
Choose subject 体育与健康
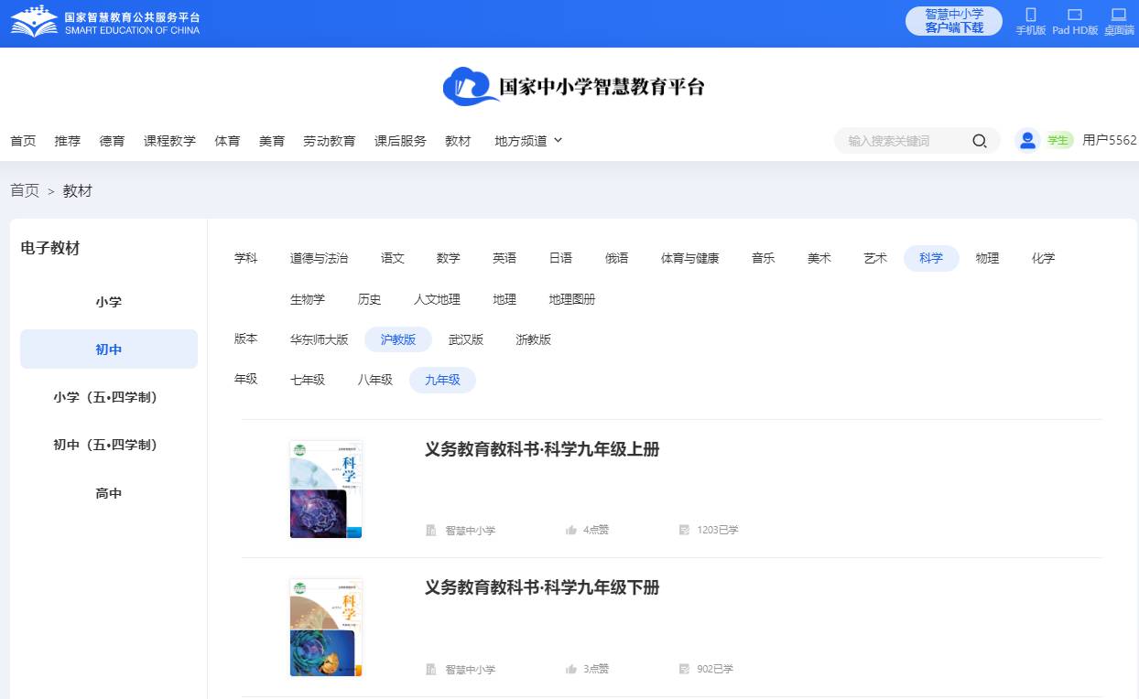click(690, 258)
